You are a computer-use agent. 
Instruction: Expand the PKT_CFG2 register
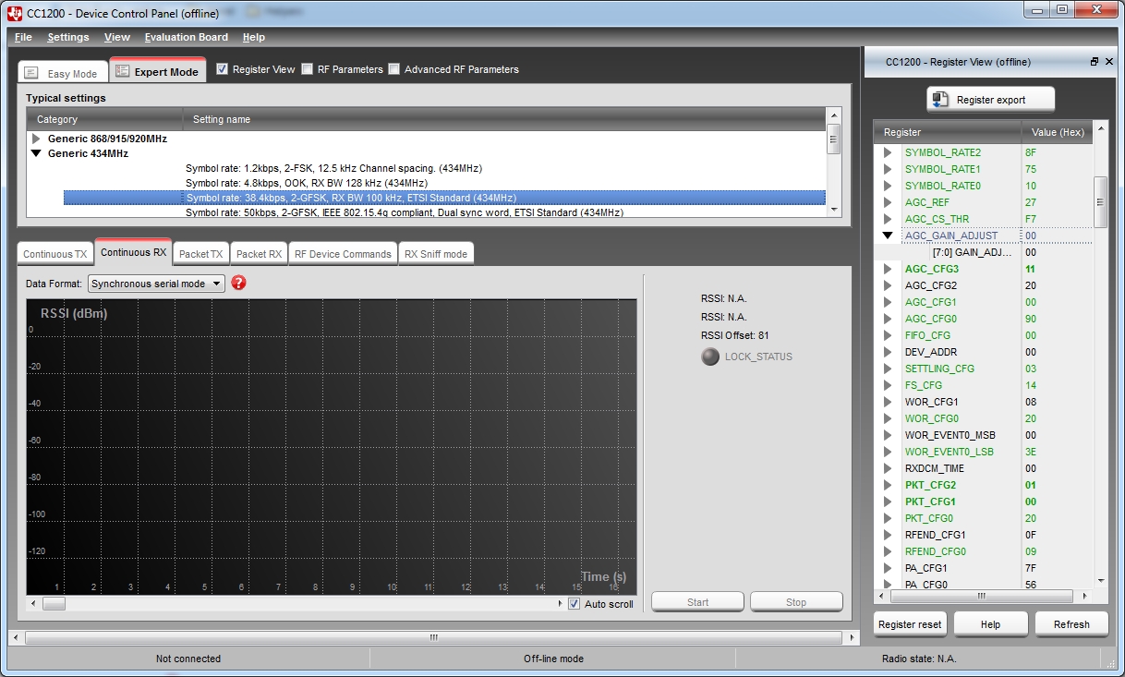click(888, 485)
